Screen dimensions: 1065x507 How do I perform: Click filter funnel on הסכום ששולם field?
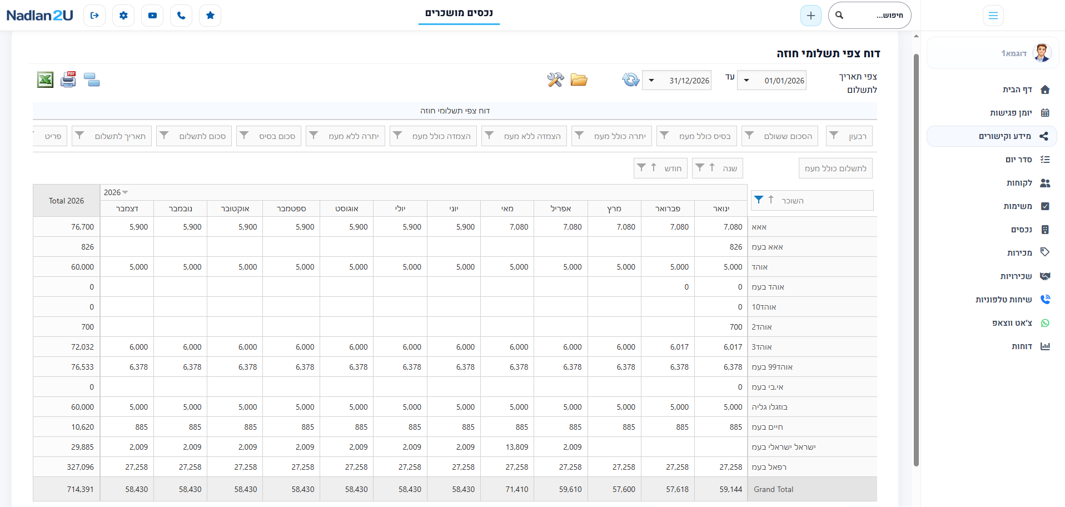[x=749, y=135]
